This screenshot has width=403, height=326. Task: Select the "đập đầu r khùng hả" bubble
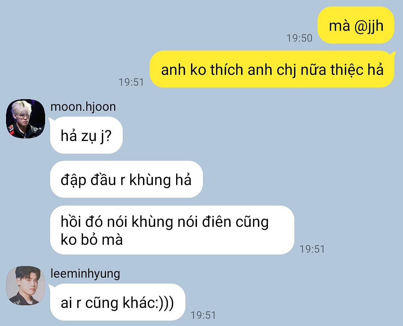click(126, 179)
